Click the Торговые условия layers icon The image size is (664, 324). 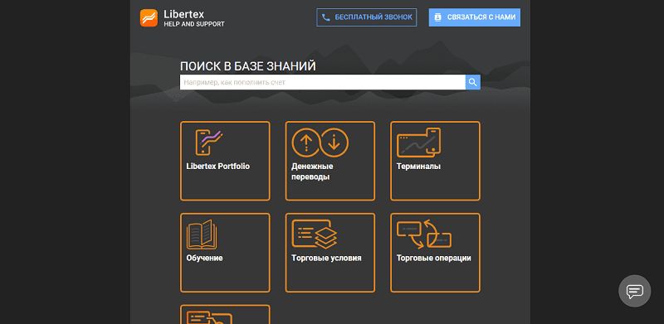[315, 234]
